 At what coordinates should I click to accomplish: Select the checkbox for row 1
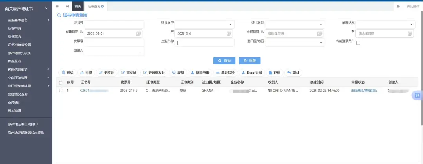point(60,90)
